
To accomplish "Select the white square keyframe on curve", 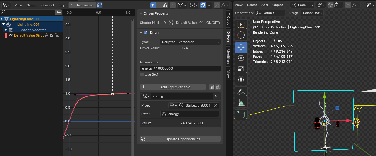I will tap(112, 94).
